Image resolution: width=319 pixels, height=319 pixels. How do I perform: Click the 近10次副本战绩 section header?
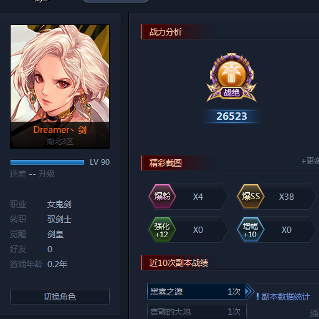coord(179,263)
